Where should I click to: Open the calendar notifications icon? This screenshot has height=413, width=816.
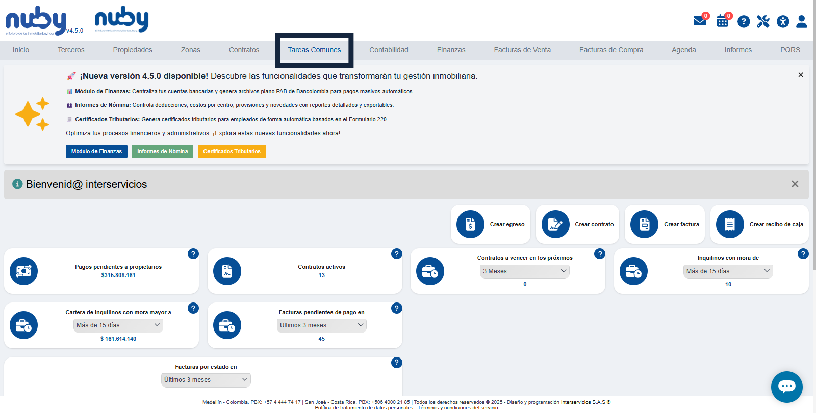pyautogui.click(x=722, y=21)
